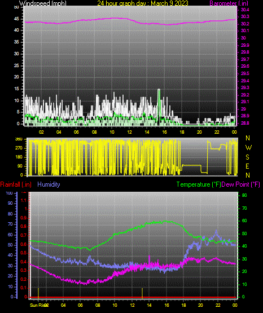Click the W compass direction label

point(248,148)
